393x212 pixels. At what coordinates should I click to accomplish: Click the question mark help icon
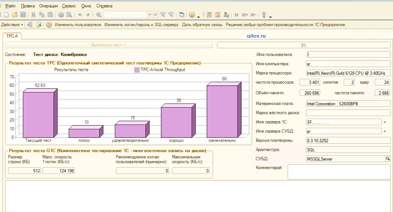(x=49, y=25)
